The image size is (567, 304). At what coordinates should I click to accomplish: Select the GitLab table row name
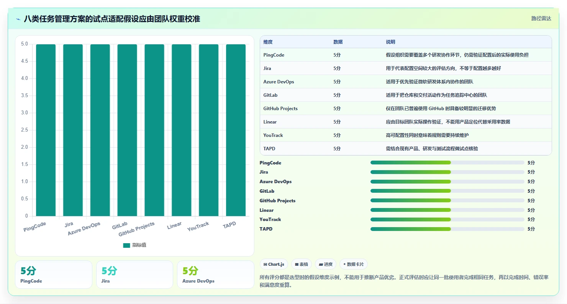tap(270, 95)
